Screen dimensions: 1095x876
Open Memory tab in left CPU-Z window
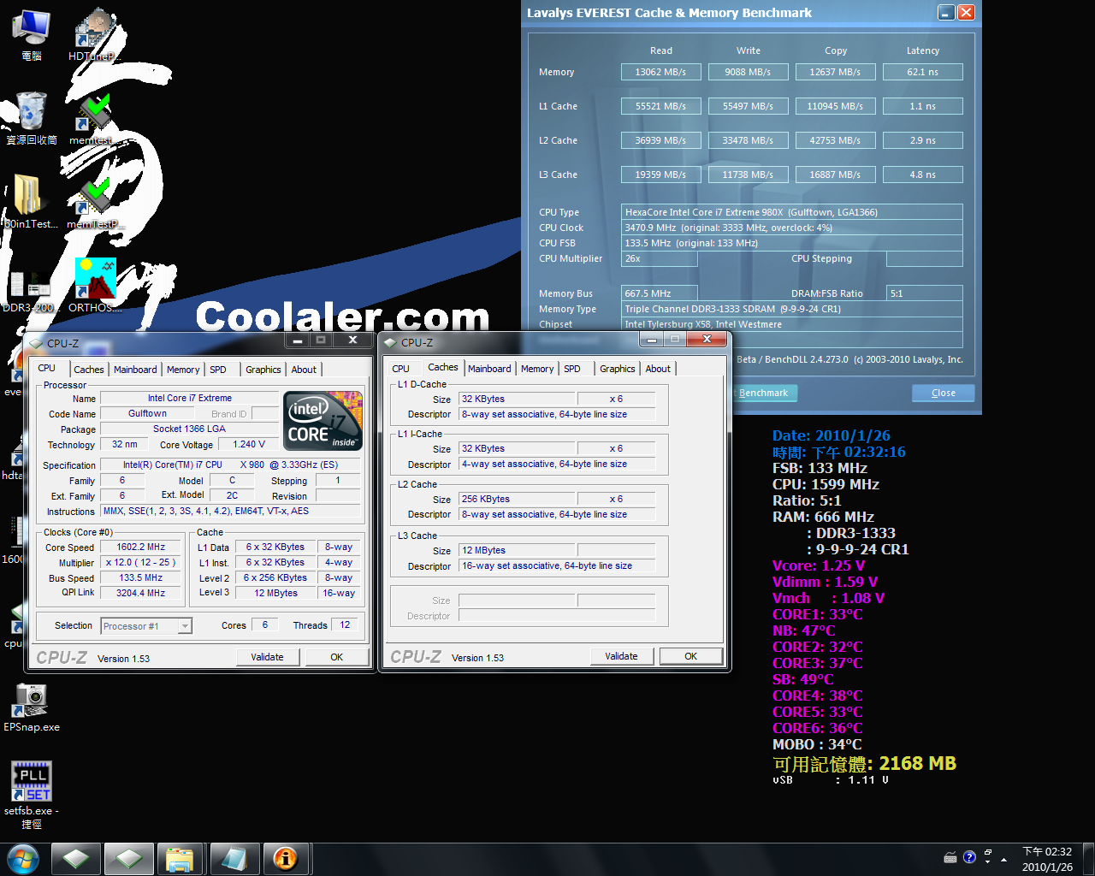click(183, 370)
